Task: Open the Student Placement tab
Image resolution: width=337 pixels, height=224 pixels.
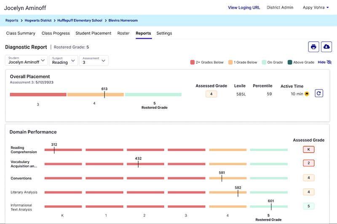Action: 94,33
